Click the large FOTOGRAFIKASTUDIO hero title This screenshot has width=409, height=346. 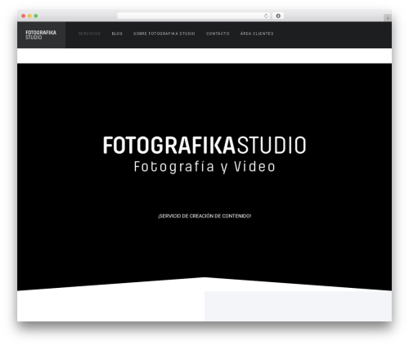click(x=204, y=146)
